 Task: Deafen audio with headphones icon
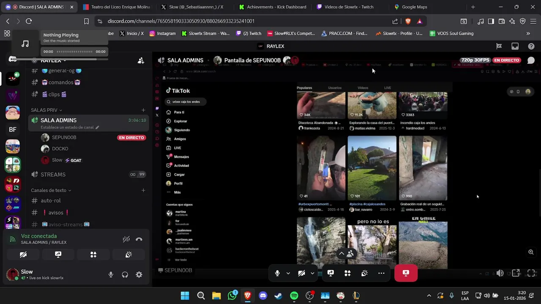125,275
